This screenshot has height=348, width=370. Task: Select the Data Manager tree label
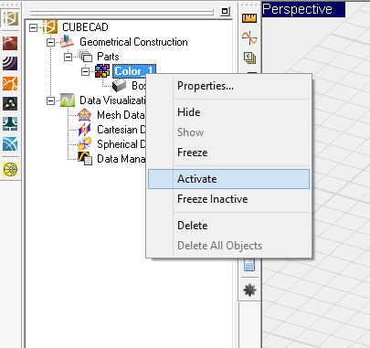[121, 159]
